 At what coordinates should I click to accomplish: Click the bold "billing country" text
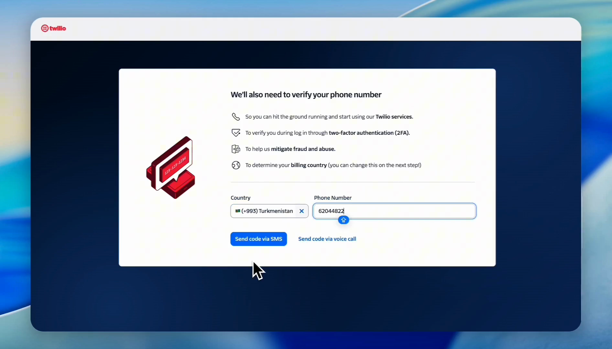[309, 165]
